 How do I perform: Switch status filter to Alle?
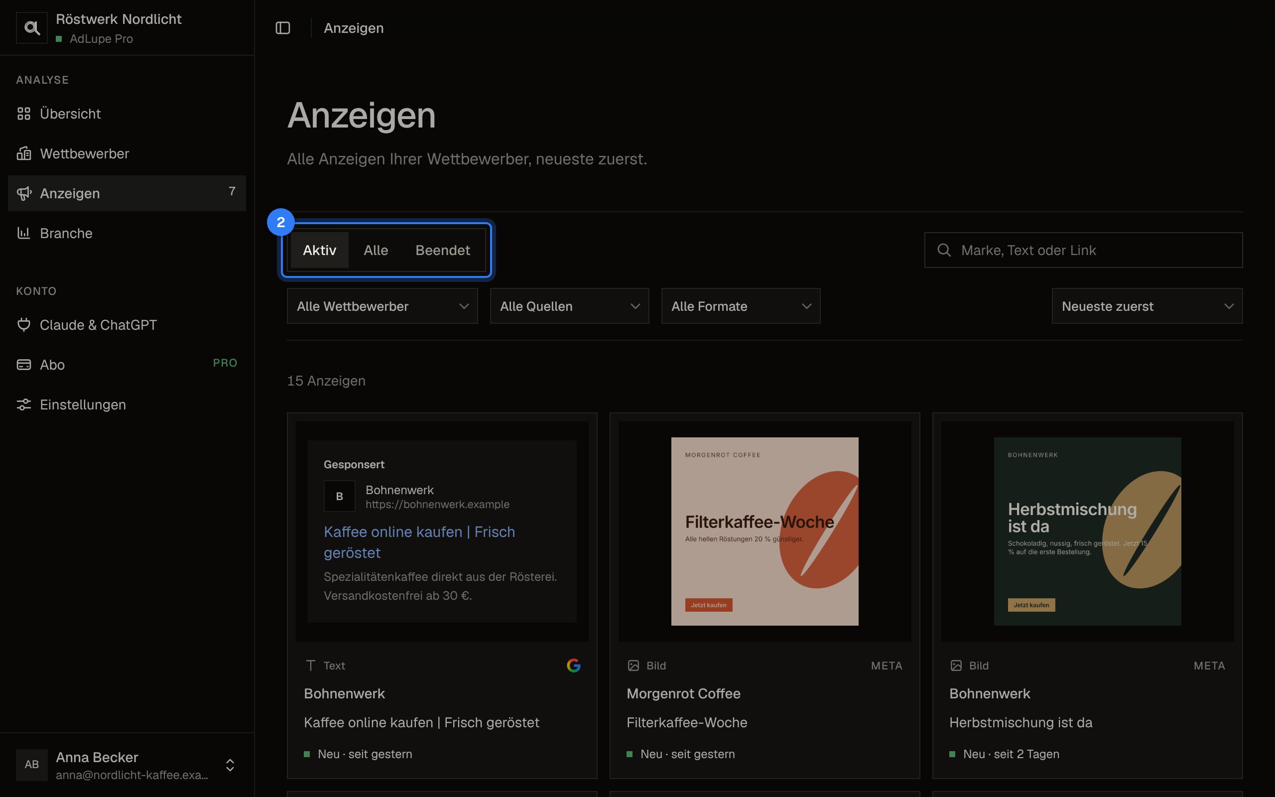pyautogui.click(x=376, y=250)
